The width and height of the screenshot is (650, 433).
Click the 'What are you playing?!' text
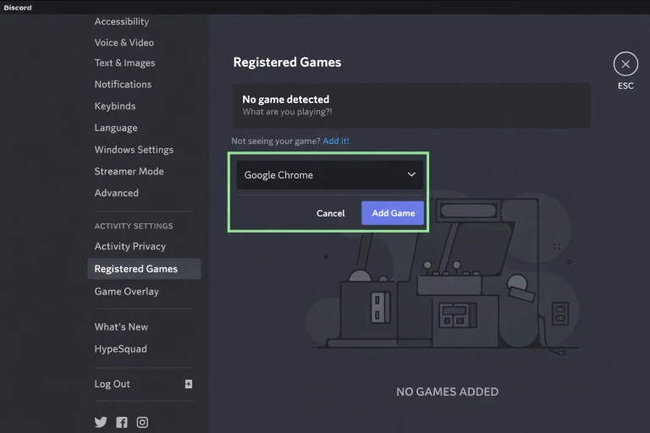coord(287,112)
